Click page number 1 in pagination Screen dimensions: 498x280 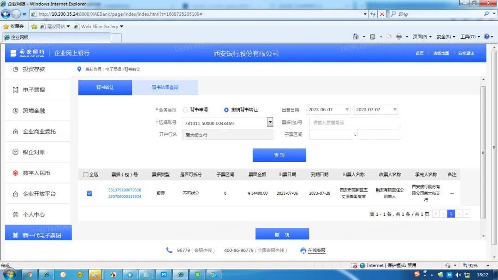451,214
